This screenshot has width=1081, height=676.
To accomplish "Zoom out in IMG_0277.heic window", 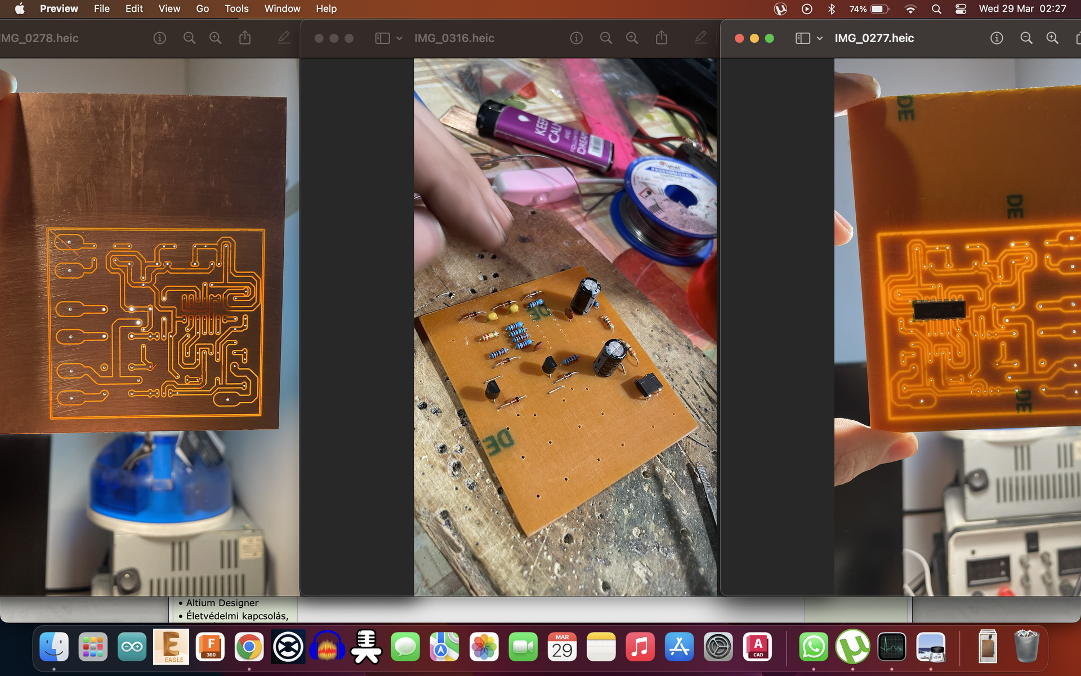I will click(x=1026, y=38).
